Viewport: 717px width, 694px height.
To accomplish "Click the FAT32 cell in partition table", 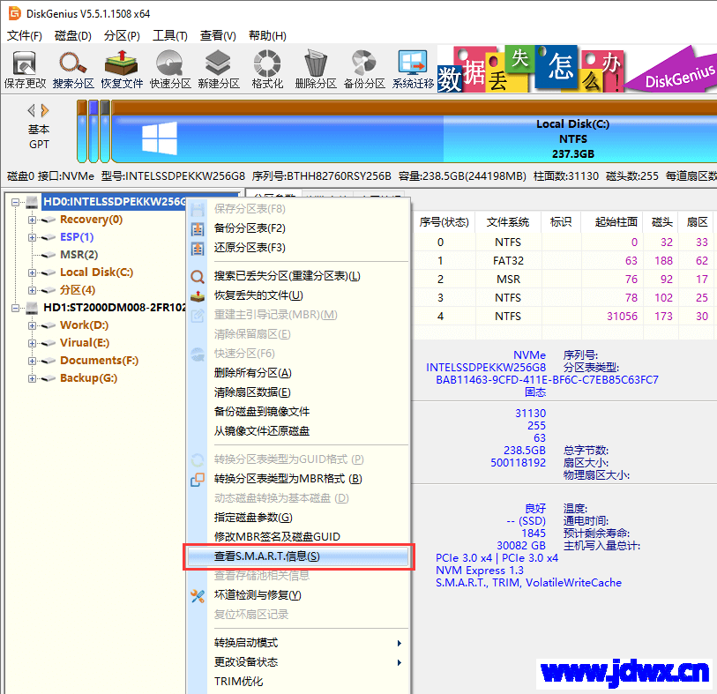I will [508, 261].
